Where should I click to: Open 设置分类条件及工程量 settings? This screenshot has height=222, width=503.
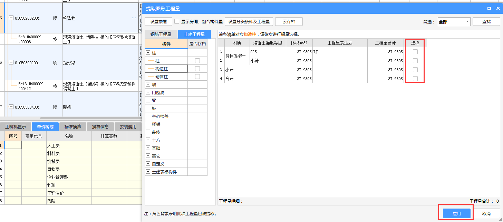click(x=249, y=21)
